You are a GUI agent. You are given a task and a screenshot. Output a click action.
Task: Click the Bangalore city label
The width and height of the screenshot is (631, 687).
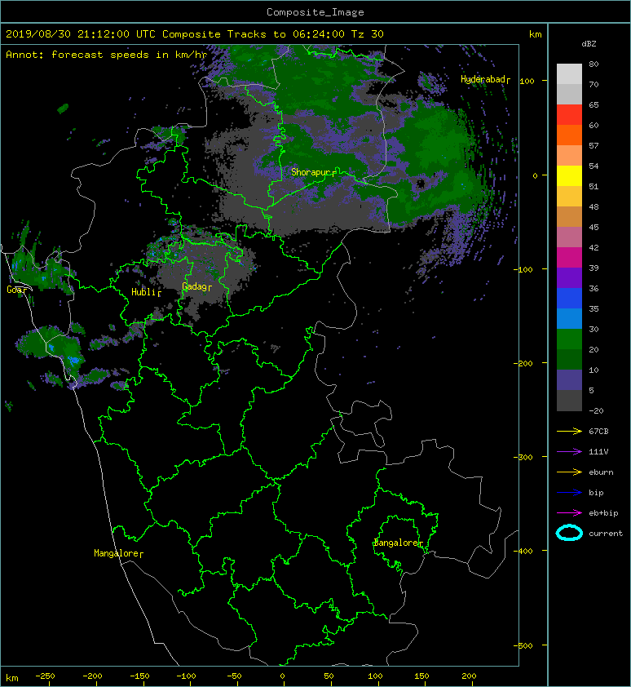click(396, 543)
